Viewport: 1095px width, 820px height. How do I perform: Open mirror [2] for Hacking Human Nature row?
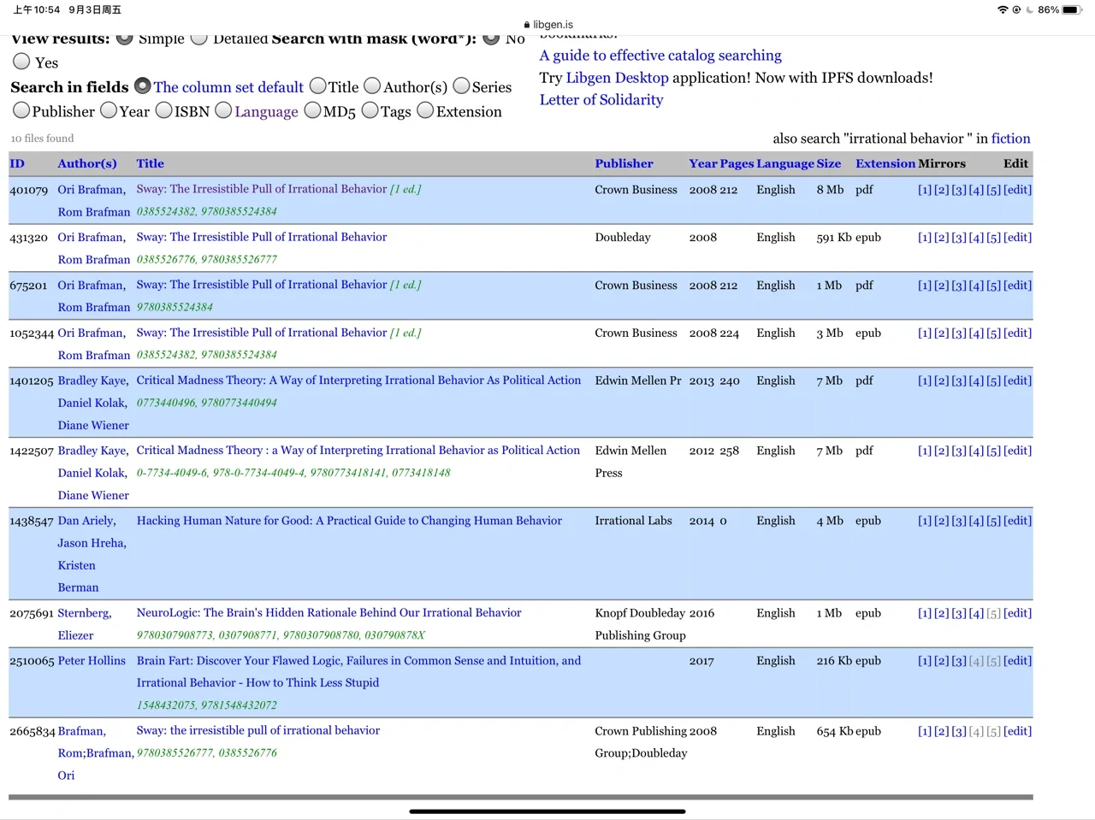[942, 521]
